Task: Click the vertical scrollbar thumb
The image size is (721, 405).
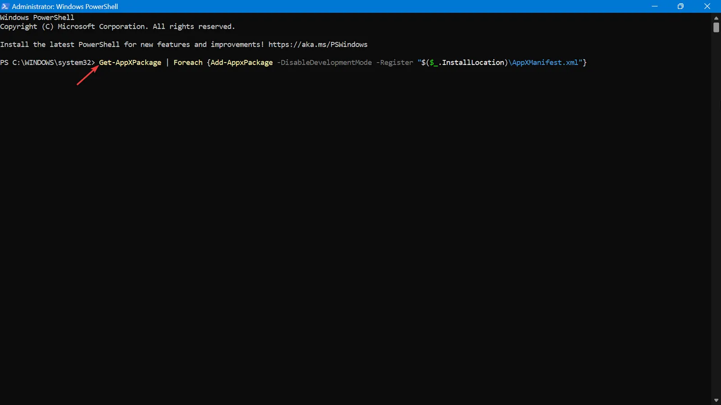Action: (716, 27)
